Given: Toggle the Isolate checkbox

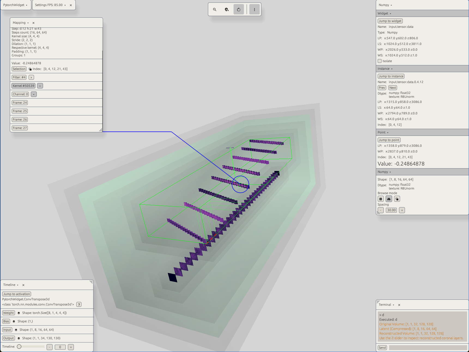Looking at the screenshot, I should 380,61.
